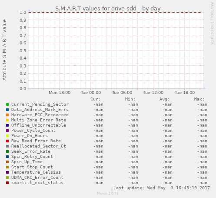The width and height of the screenshot is (216, 198).
Task: Click the Spin_Retry_Count navy swatch
Action: point(7,157)
